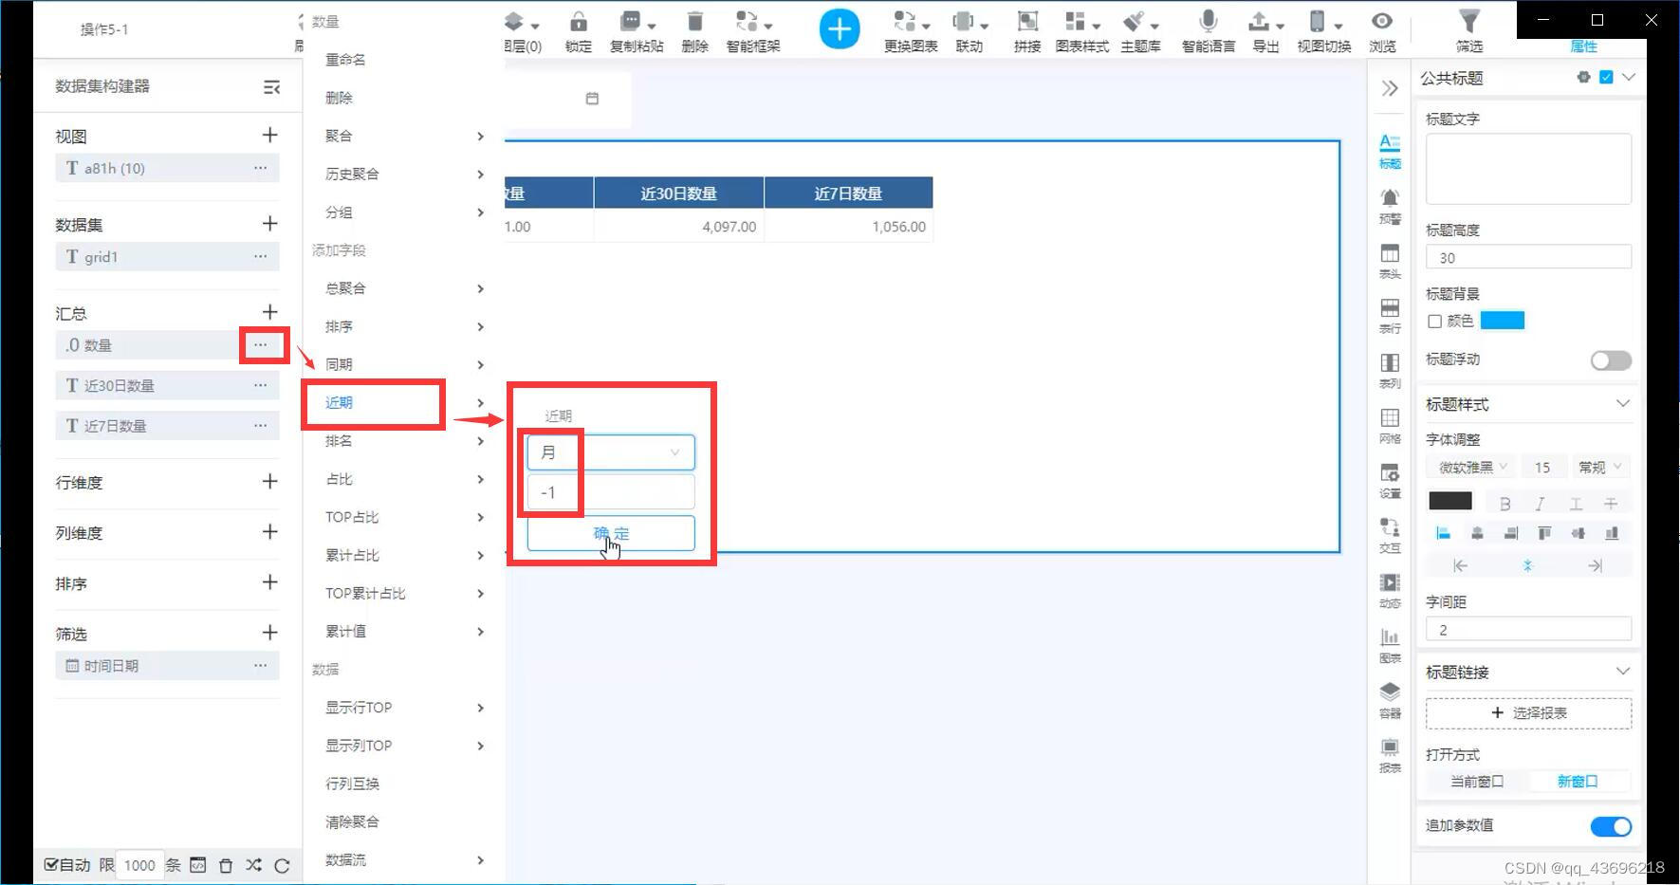Click the blue title background color swatch
Image resolution: width=1680 pixels, height=885 pixels.
[x=1502, y=321]
